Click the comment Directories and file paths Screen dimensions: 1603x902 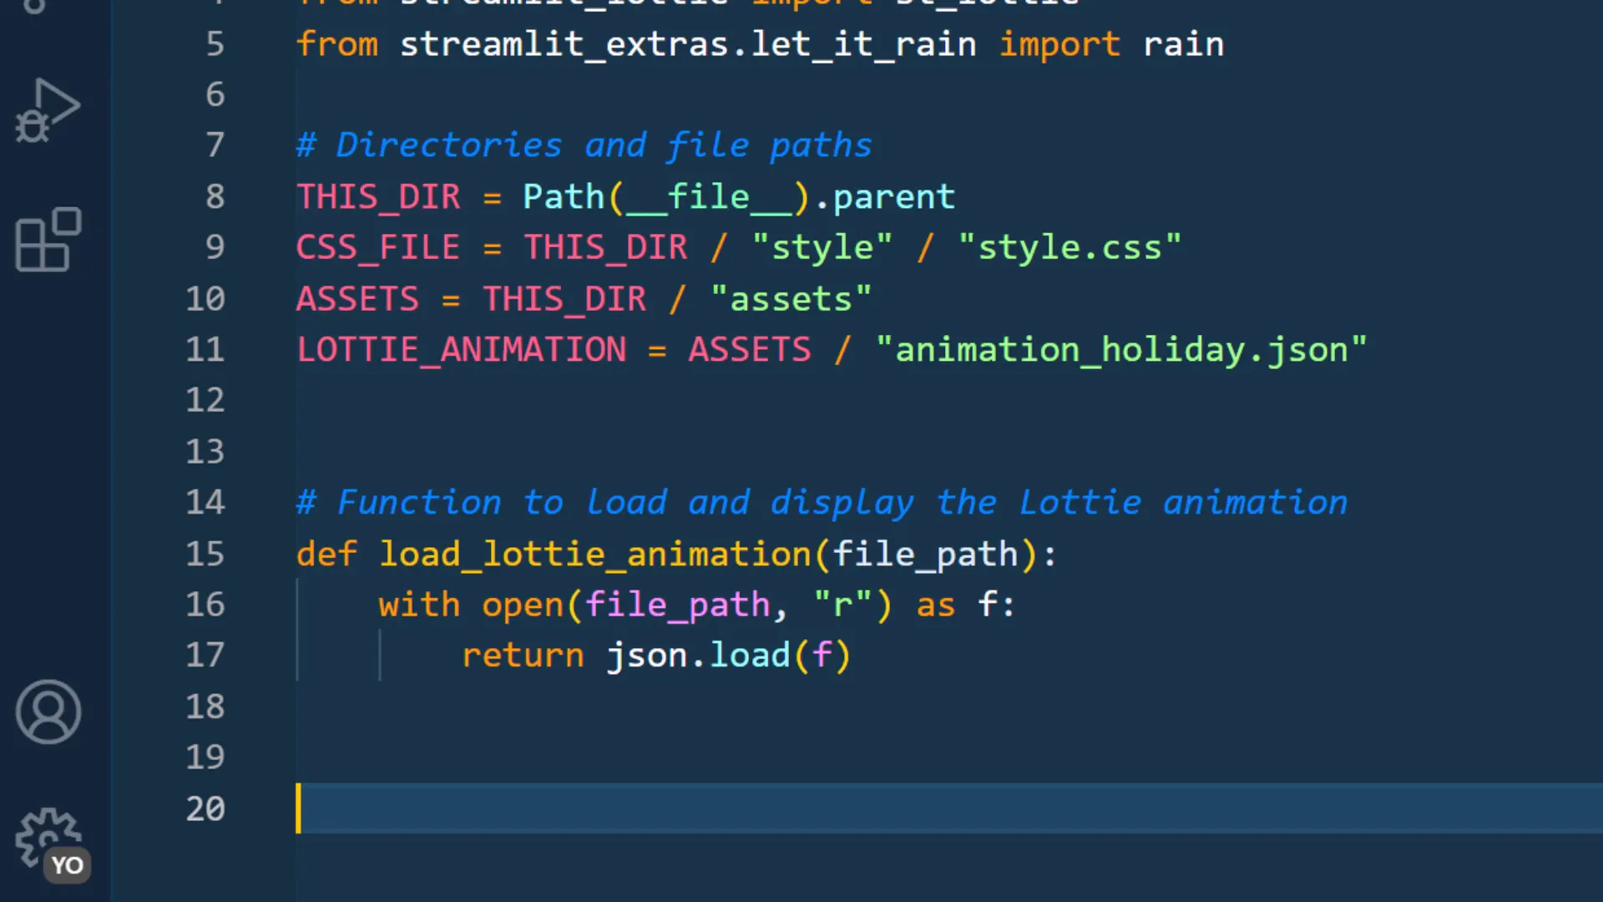584,144
